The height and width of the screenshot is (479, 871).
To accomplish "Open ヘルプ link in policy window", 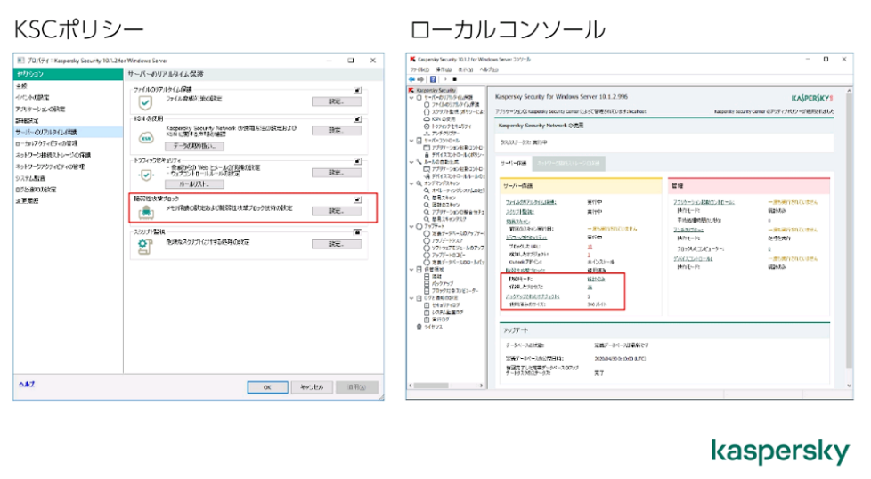I will [27, 384].
